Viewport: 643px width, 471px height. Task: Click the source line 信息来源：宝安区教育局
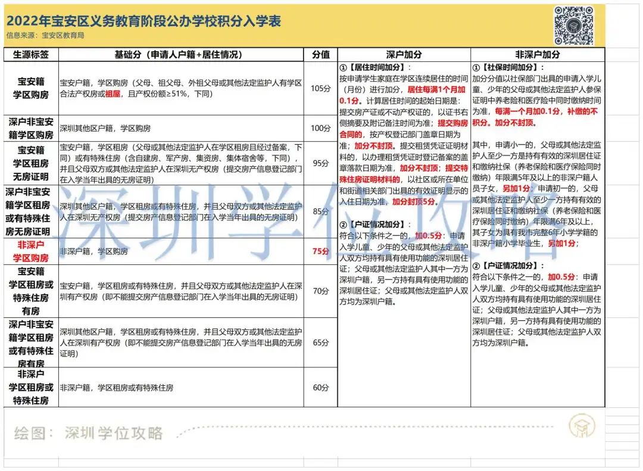[45, 35]
